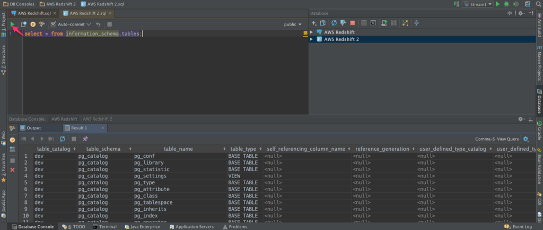Sort by the table_schema column
This screenshot has height=230, width=543.
click(x=104, y=149)
